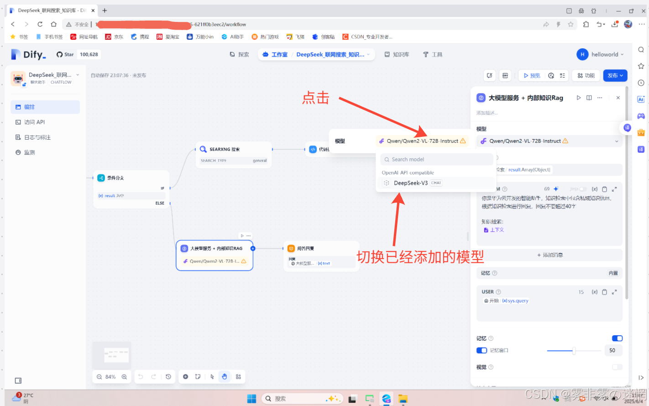Zoom in the workflow canvas
The image size is (649, 406).
[124, 377]
